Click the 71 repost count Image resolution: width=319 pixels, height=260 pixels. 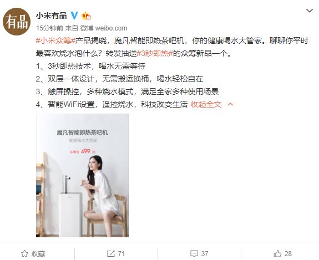[x=121, y=254]
